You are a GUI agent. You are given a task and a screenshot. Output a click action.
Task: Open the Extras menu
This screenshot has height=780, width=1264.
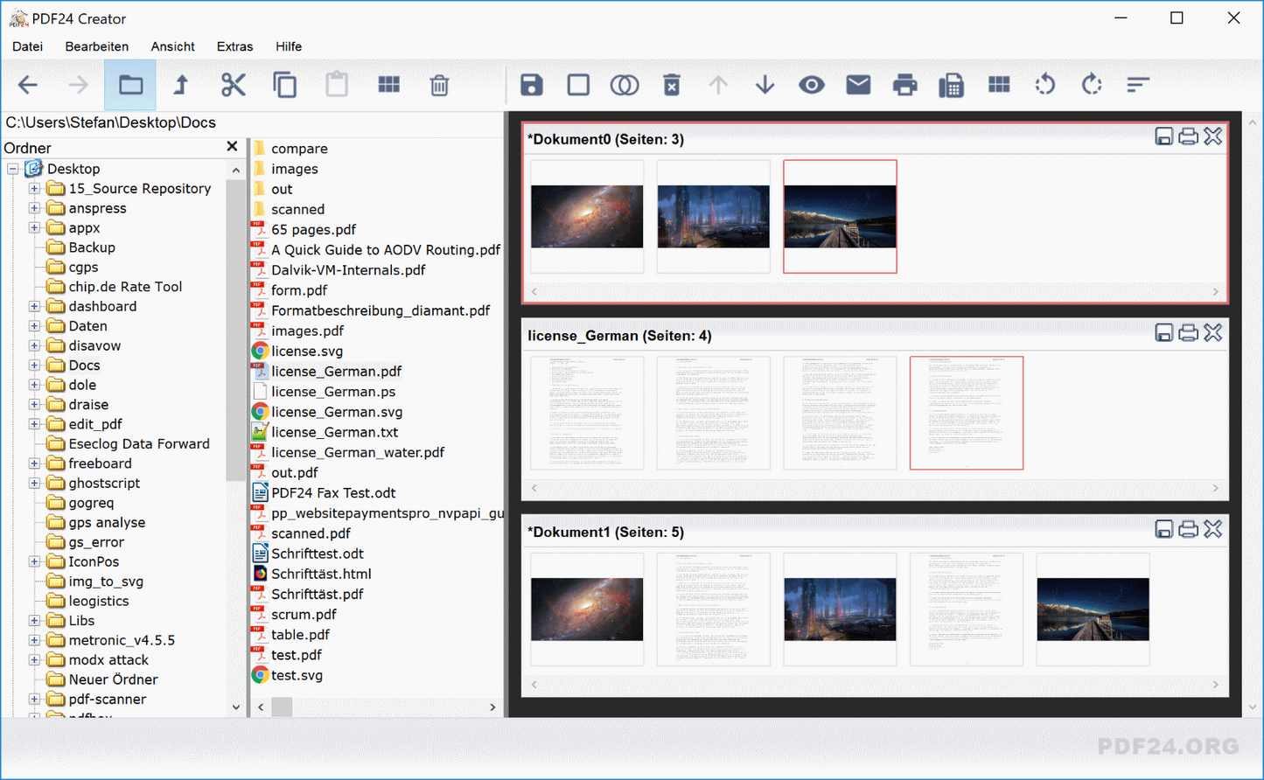(x=234, y=46)
